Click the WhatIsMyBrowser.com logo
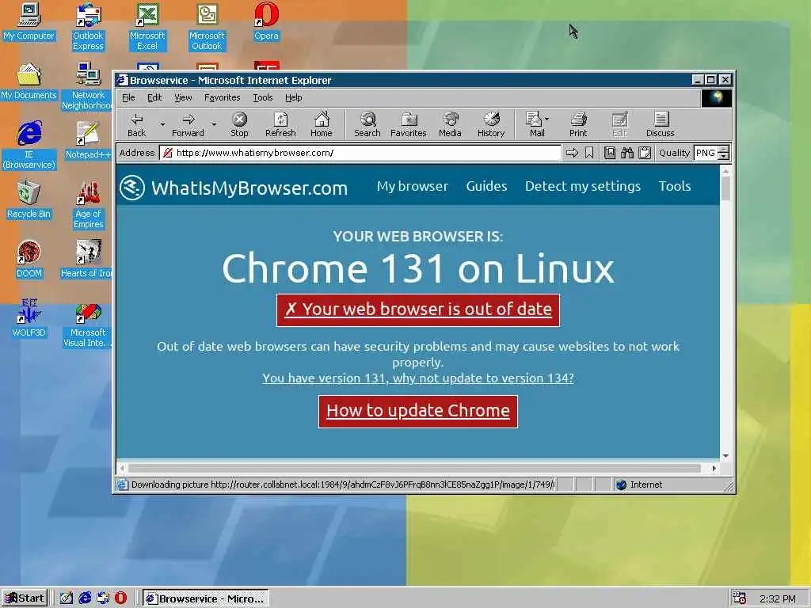811x608 pixels. 234,187
